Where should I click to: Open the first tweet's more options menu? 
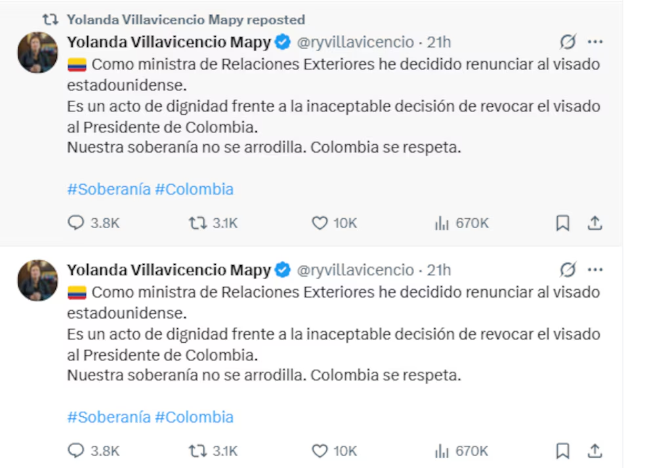(x=595, y=43)
